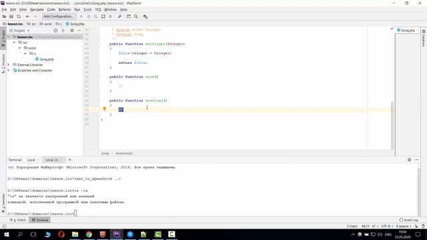Open the VCS menu

coord(98,9)
